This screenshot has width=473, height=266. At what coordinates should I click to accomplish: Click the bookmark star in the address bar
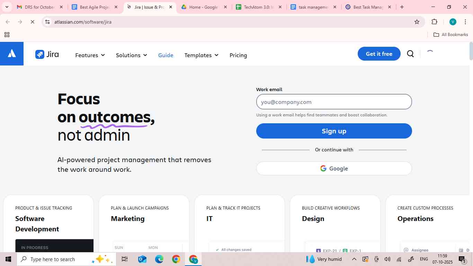click(417, 21)
